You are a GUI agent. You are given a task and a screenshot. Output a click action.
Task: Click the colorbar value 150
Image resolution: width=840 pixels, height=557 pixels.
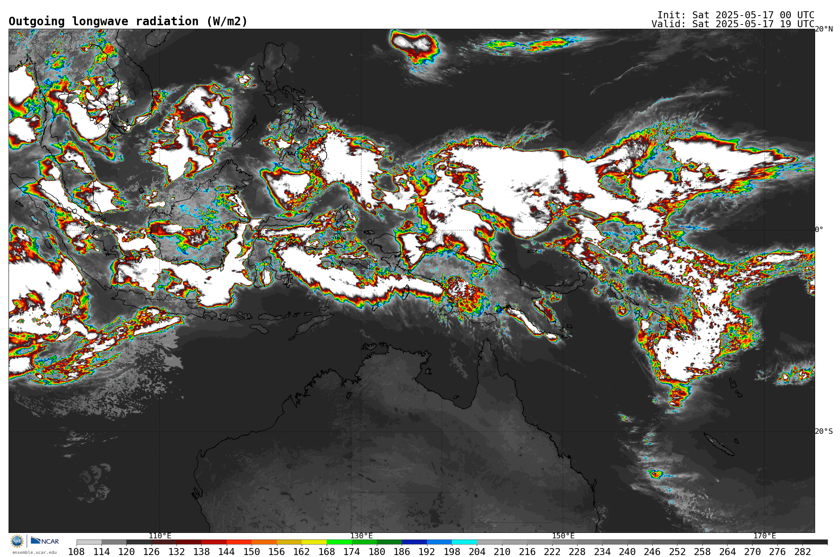252,552
